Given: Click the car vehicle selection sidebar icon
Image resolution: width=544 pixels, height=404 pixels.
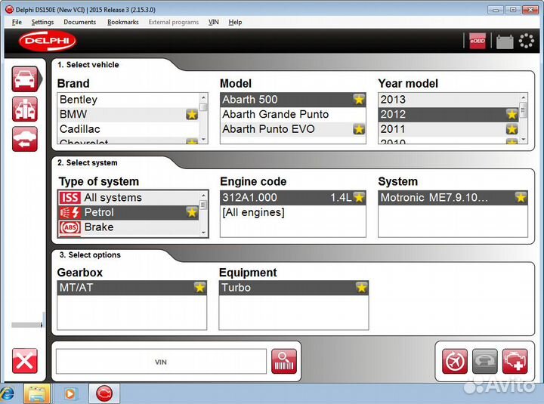Looking at the screenshot, I should [25, 79].
